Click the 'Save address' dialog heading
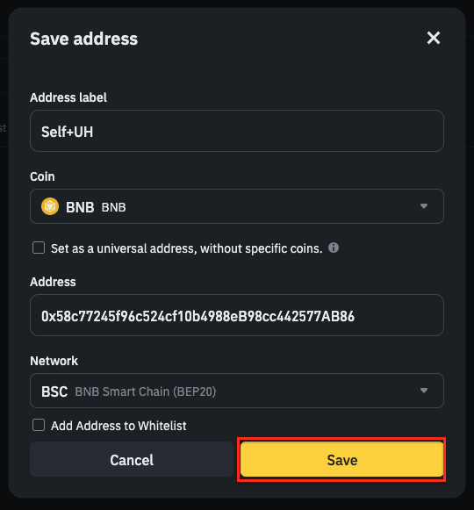The height and width of the screenshot is (510, 474). (84, 39)
